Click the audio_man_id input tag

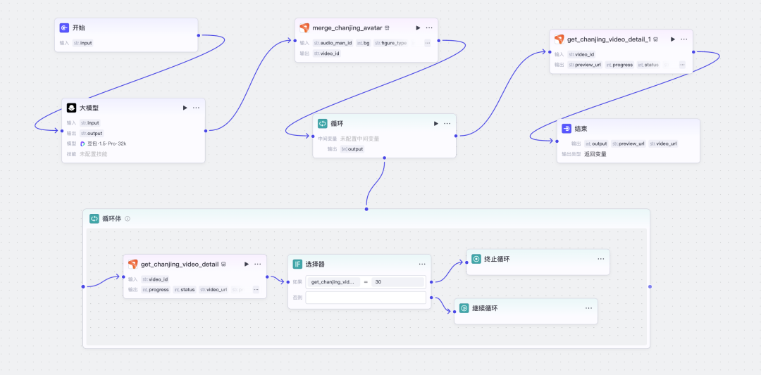click(x=333, y=43)
